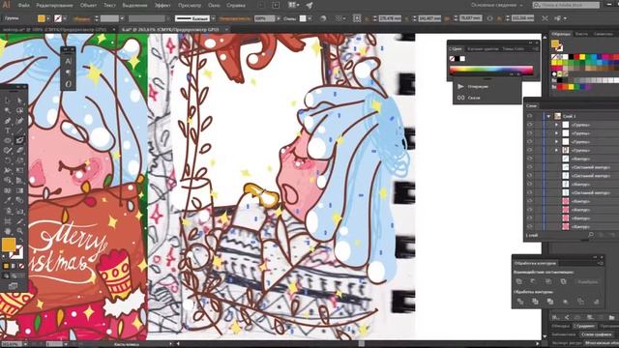Image resolution: width=619 pixels, height=348 pixels.
Task: Click the Разобрать button in Pathfinder panel
Action: [587, 281]
